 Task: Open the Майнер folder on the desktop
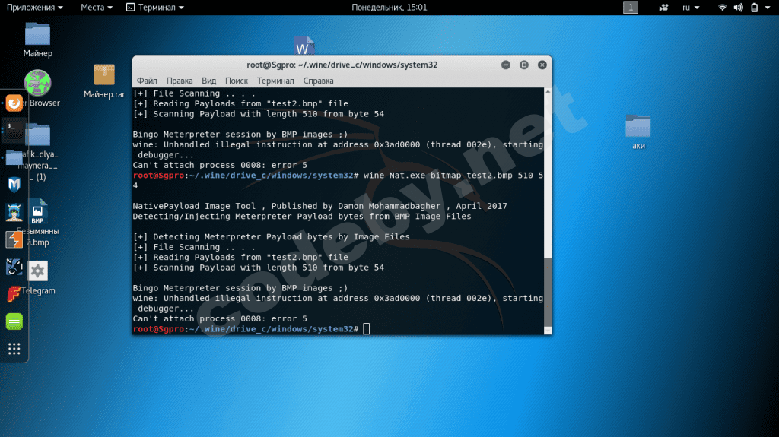tap(38, 40)
